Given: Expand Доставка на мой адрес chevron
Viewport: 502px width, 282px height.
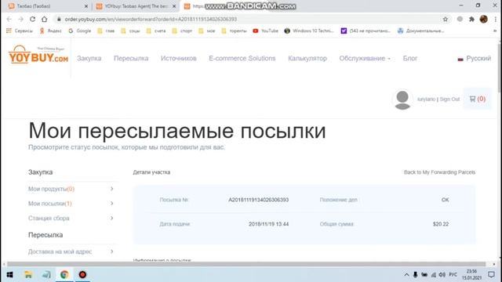Looking at the screenshot, I should [x=111, y=251].
